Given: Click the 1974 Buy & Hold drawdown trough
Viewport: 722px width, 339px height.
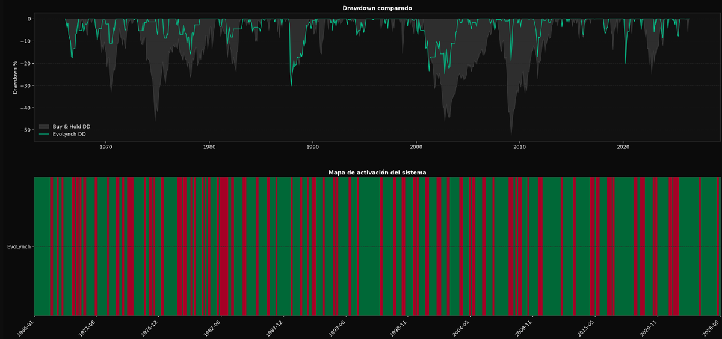Looking at the screenshot, I should pos(155,120).
